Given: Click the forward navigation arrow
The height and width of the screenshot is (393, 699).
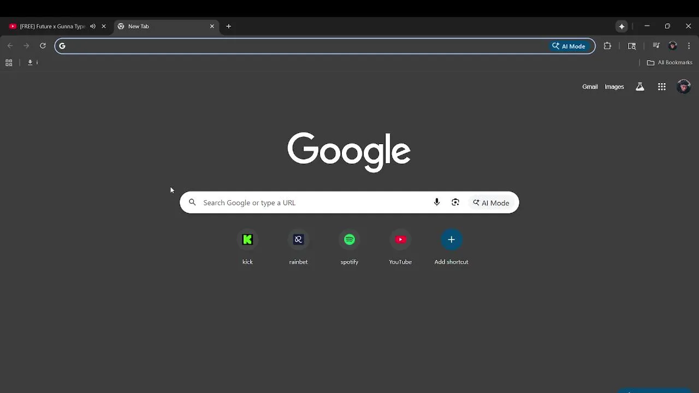Looking at the screenshot, I should 26,46.
